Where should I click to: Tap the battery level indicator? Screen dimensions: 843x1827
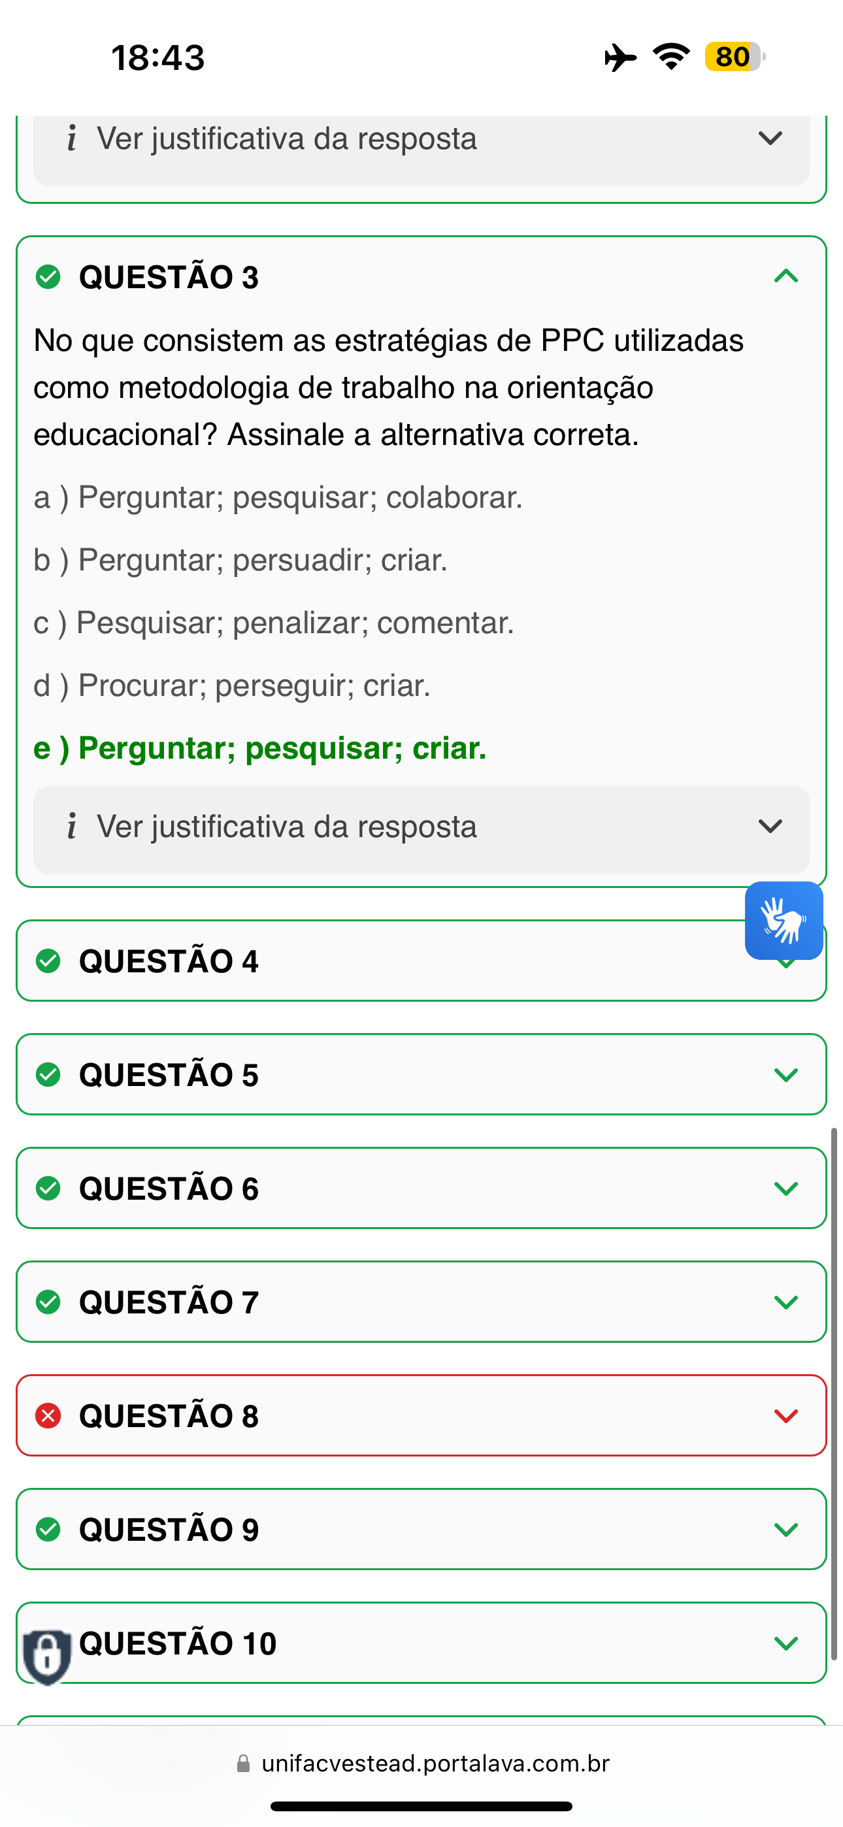(x=735, y=57)
